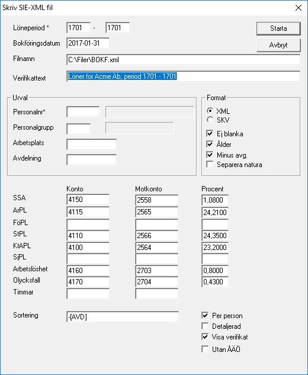Click the empty FöPL Konto field
The width and height of the screenshot is (308, 375).
point(88,225)
